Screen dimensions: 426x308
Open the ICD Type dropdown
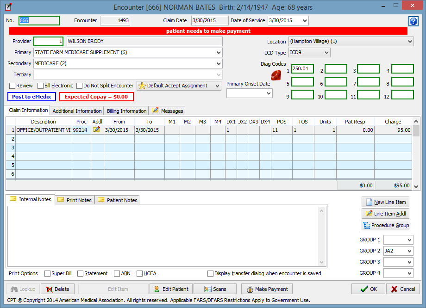pyautogui.click(x=326, y=53)
